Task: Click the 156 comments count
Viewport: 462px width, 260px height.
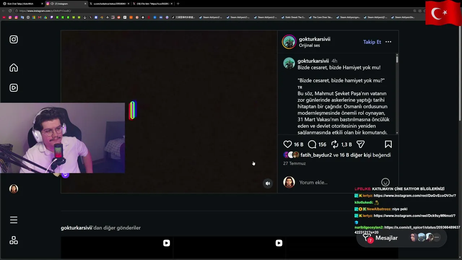Action: (x=322, y=144)
